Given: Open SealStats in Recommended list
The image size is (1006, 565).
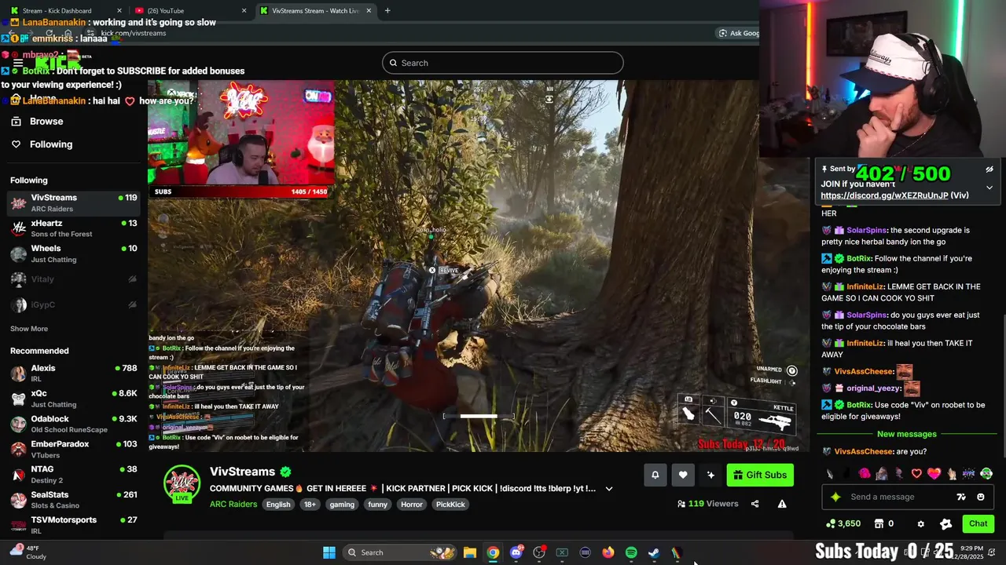Looking at the screenshot, I should [x=73, y=500].
